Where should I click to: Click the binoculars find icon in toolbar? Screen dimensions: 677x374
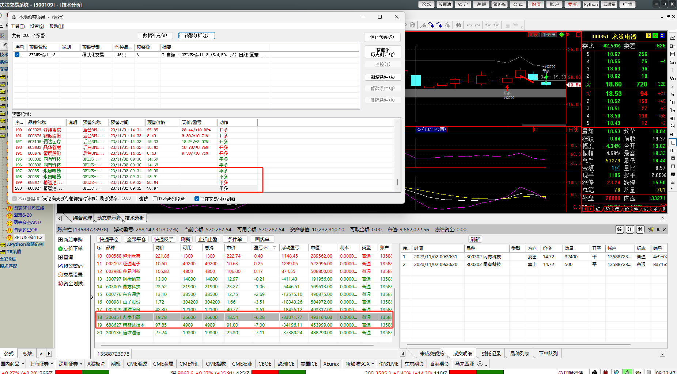pyautogui.click(x=458, y=25)
